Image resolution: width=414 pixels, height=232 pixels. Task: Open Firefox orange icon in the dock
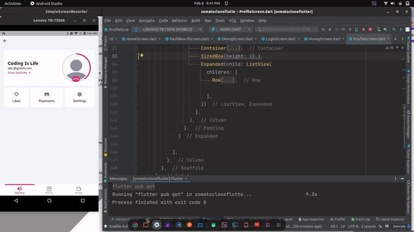[x=190, y=225]
